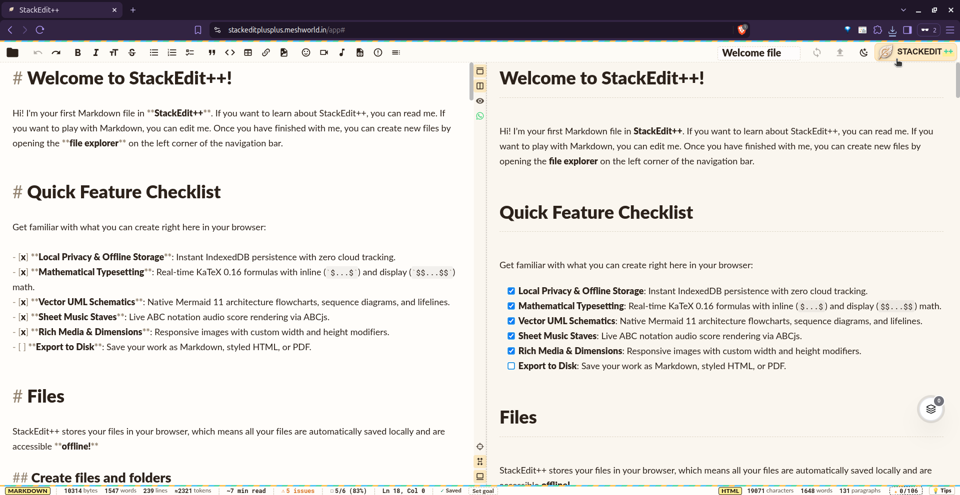Click the redo arrow in toolbar
Screen dimensions: 960x495
56,52
